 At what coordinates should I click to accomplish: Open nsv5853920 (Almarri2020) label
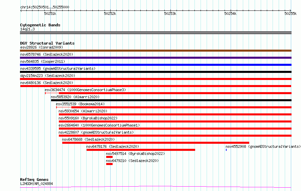pyautogui.click(x=75, y=97)
